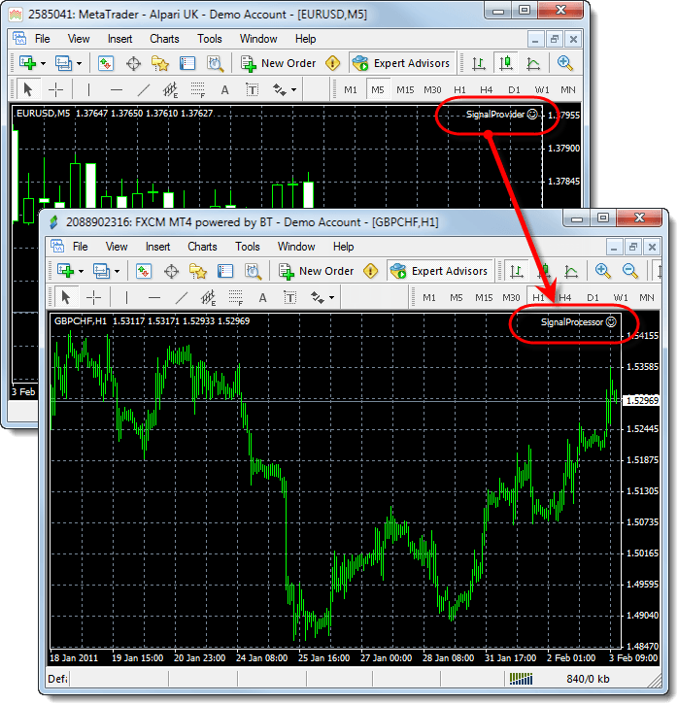Select D1 timeframe in Alpari window

(514, 89)
